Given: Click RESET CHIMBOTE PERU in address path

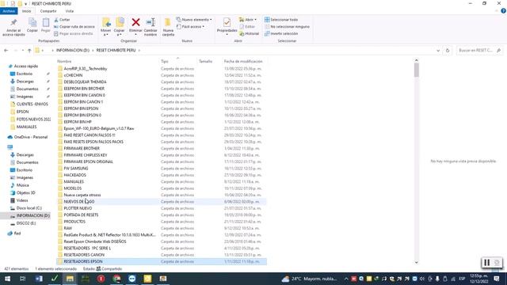Looking at the screenshot, I should (x=116, y=51).
